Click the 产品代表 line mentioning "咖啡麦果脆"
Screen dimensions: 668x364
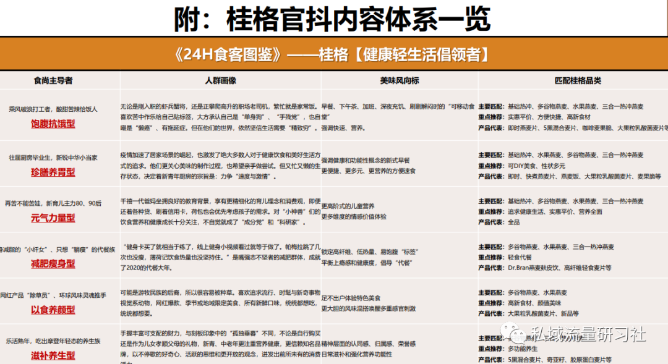click(x=573, y=128)
